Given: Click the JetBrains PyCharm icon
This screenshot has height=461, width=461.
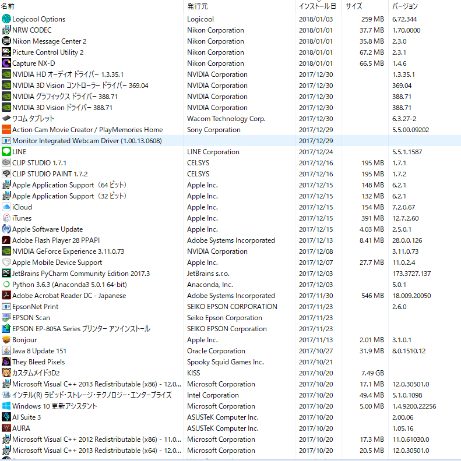Looking at the screenshot, I should 6,274.
